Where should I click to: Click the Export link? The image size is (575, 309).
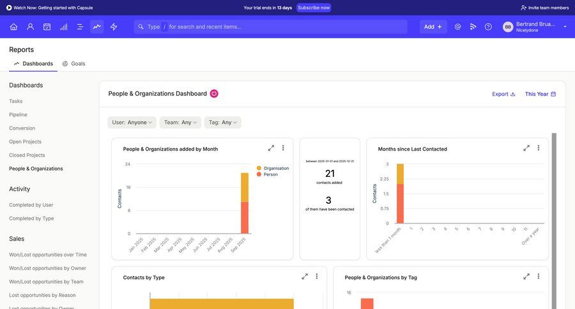[503, 94]
